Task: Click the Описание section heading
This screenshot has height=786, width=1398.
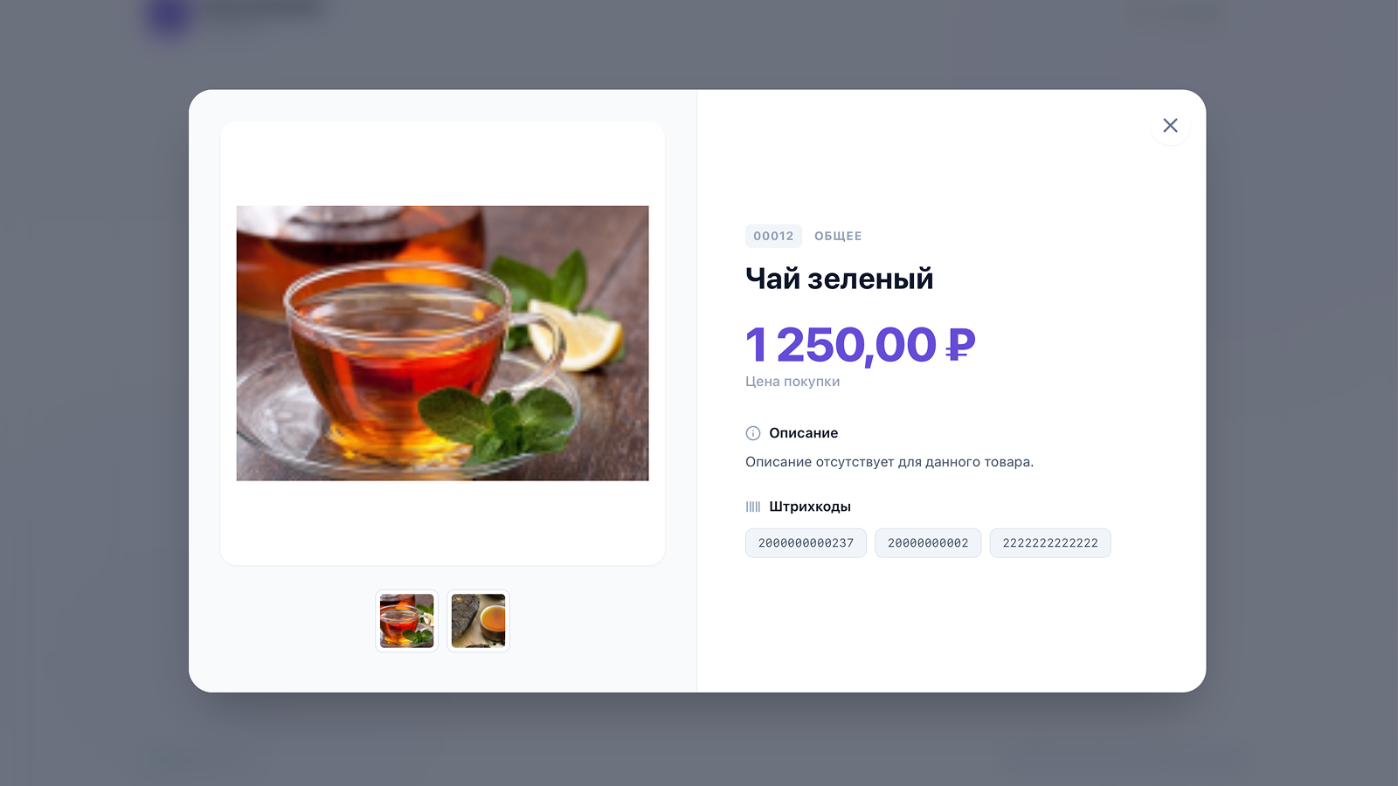Action: coord(804,433)
